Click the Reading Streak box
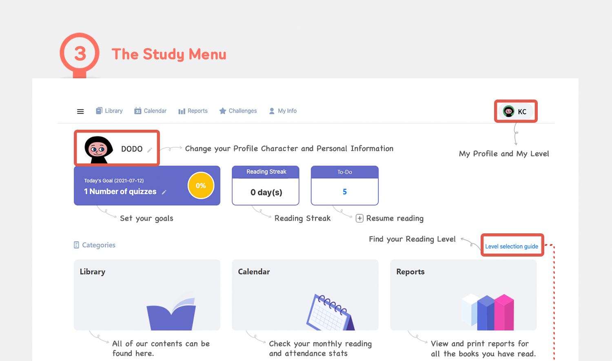The image size is (612, 361). [x=266, y=186]
